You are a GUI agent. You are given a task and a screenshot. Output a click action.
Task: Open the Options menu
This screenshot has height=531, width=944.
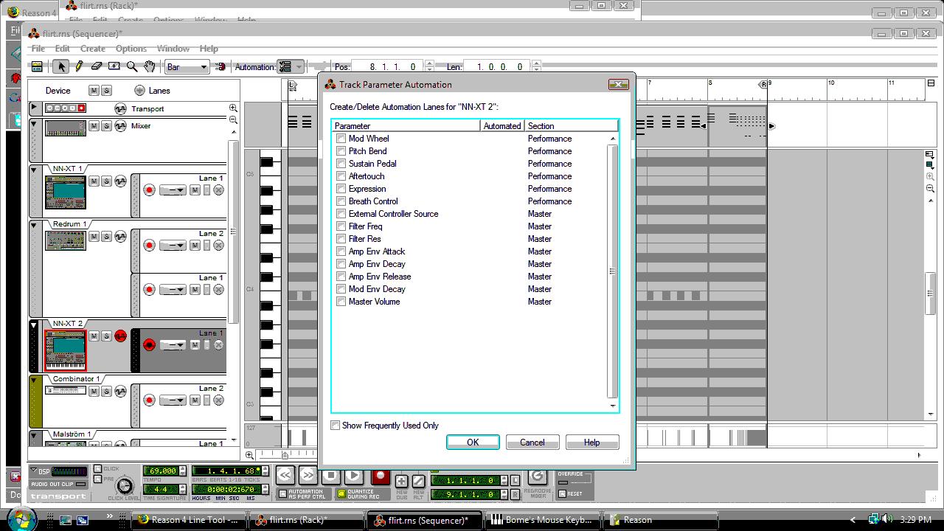tap(131, 49)
